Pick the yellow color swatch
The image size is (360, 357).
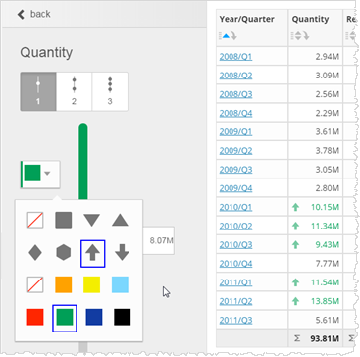tap(91, 284)
